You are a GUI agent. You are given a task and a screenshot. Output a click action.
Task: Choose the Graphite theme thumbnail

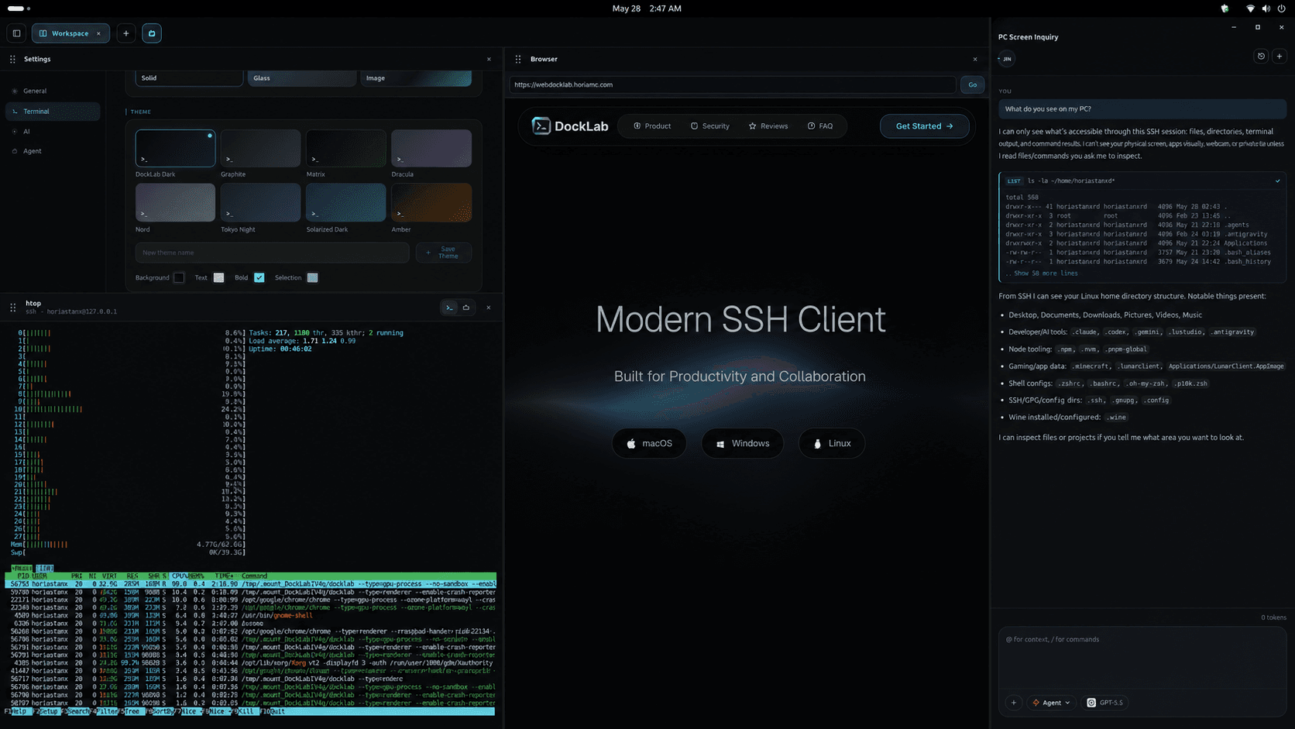point(260,148)
